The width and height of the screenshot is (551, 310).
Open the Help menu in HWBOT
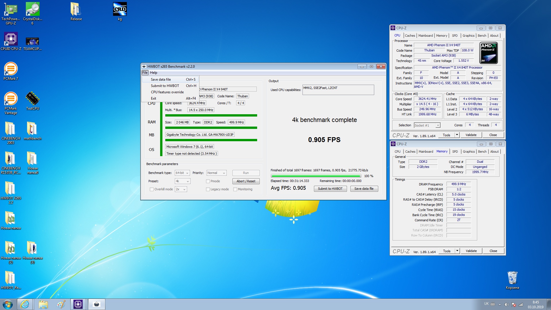tap(154, 73)
